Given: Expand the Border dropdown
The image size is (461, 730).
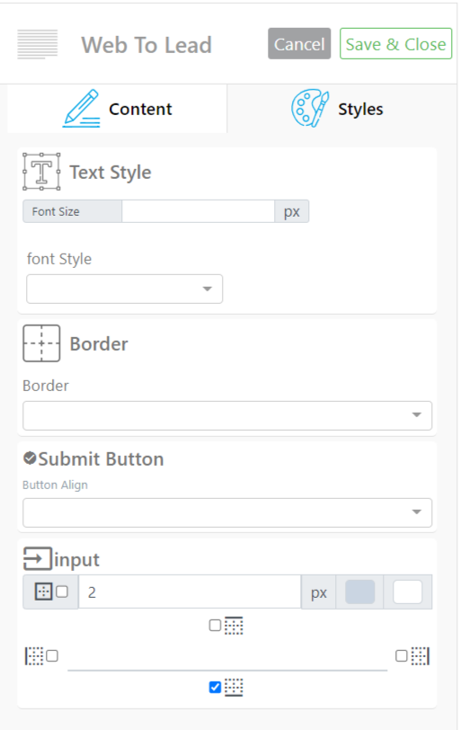Looking at the screenshot, I should (227, 415).
